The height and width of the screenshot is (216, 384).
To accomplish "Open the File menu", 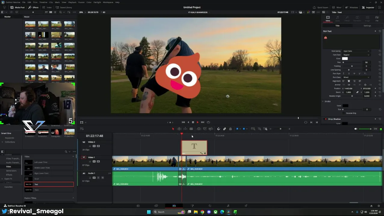I will tap(23, 2).
